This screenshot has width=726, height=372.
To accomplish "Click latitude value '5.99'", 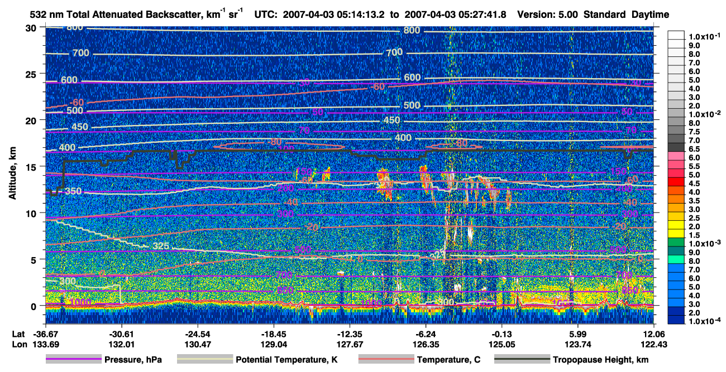I will [x=577, y=334].
